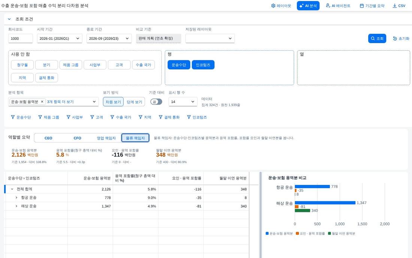
Task: Toggle 월말 이연 용역분 green legend swatch
Action: (x=330, y=233)
